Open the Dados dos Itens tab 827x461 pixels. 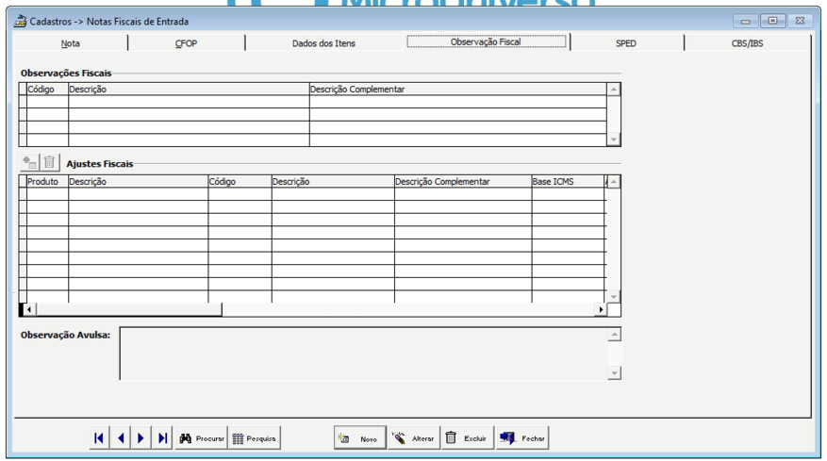tap(323, 43)
